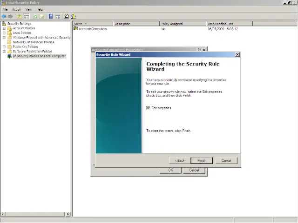298x223 pixels.
Task: Click the wizard's Back button
Action: coord(180,160)
